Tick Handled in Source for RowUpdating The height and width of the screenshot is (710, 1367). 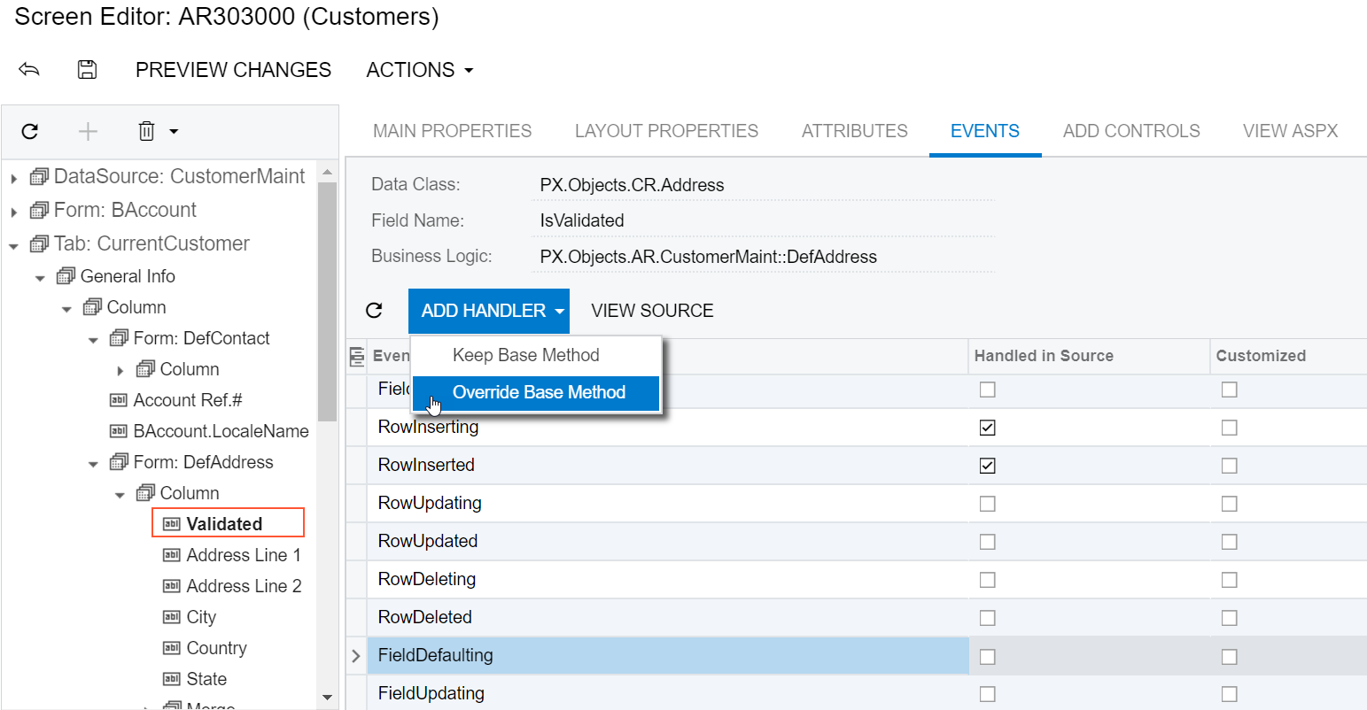(x=987, y=504)
